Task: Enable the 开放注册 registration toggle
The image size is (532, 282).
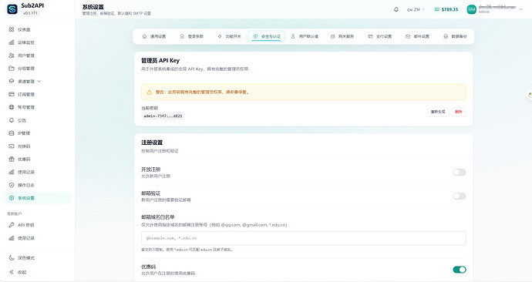Action: pyautogui.click(x=460, y=172)
